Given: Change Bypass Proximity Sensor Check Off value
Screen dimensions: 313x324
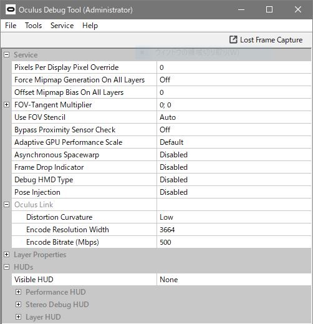Looking at the screenshot, I should [x=234, y=130].
